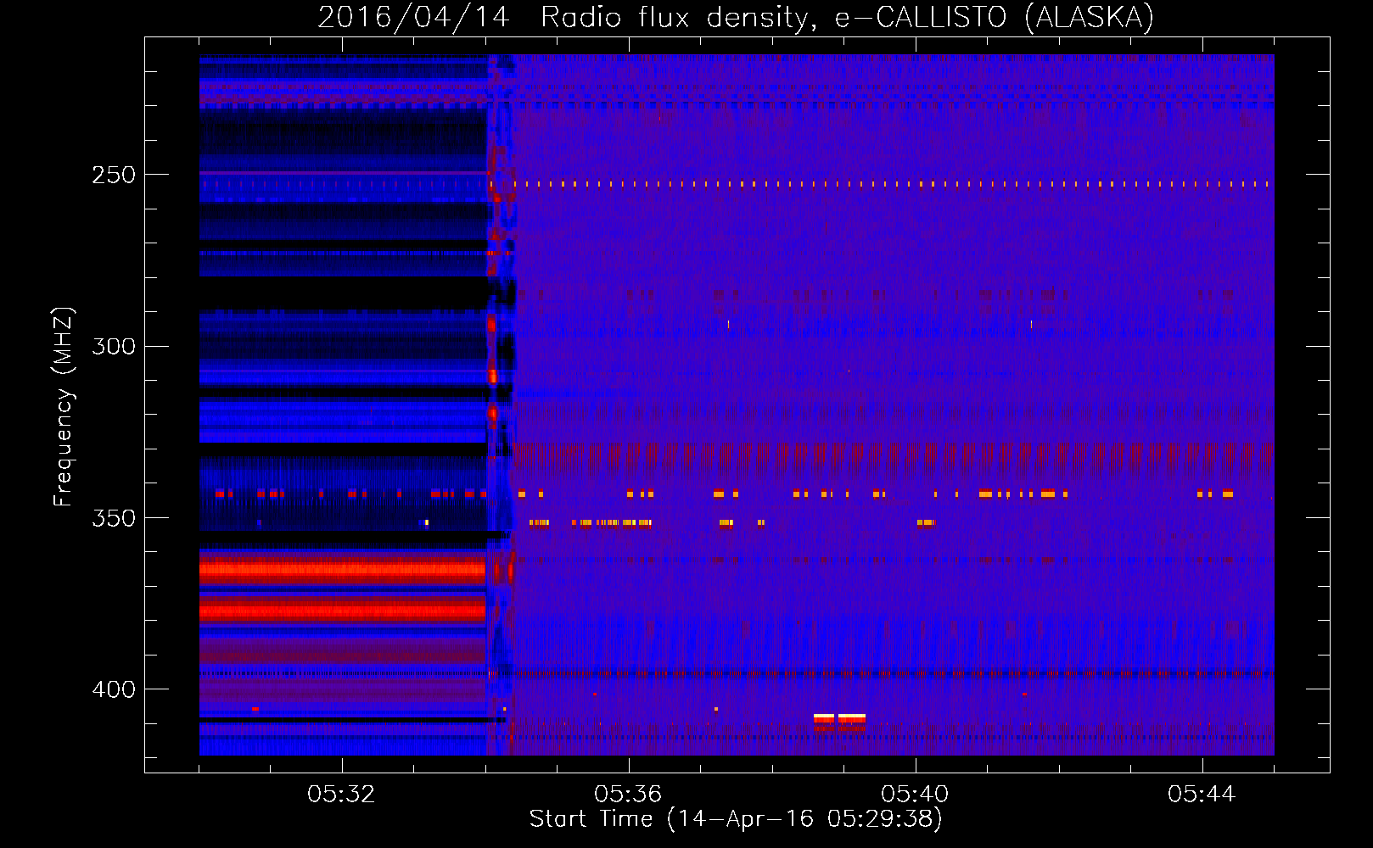Click the 05:36 time tick label

628,794
